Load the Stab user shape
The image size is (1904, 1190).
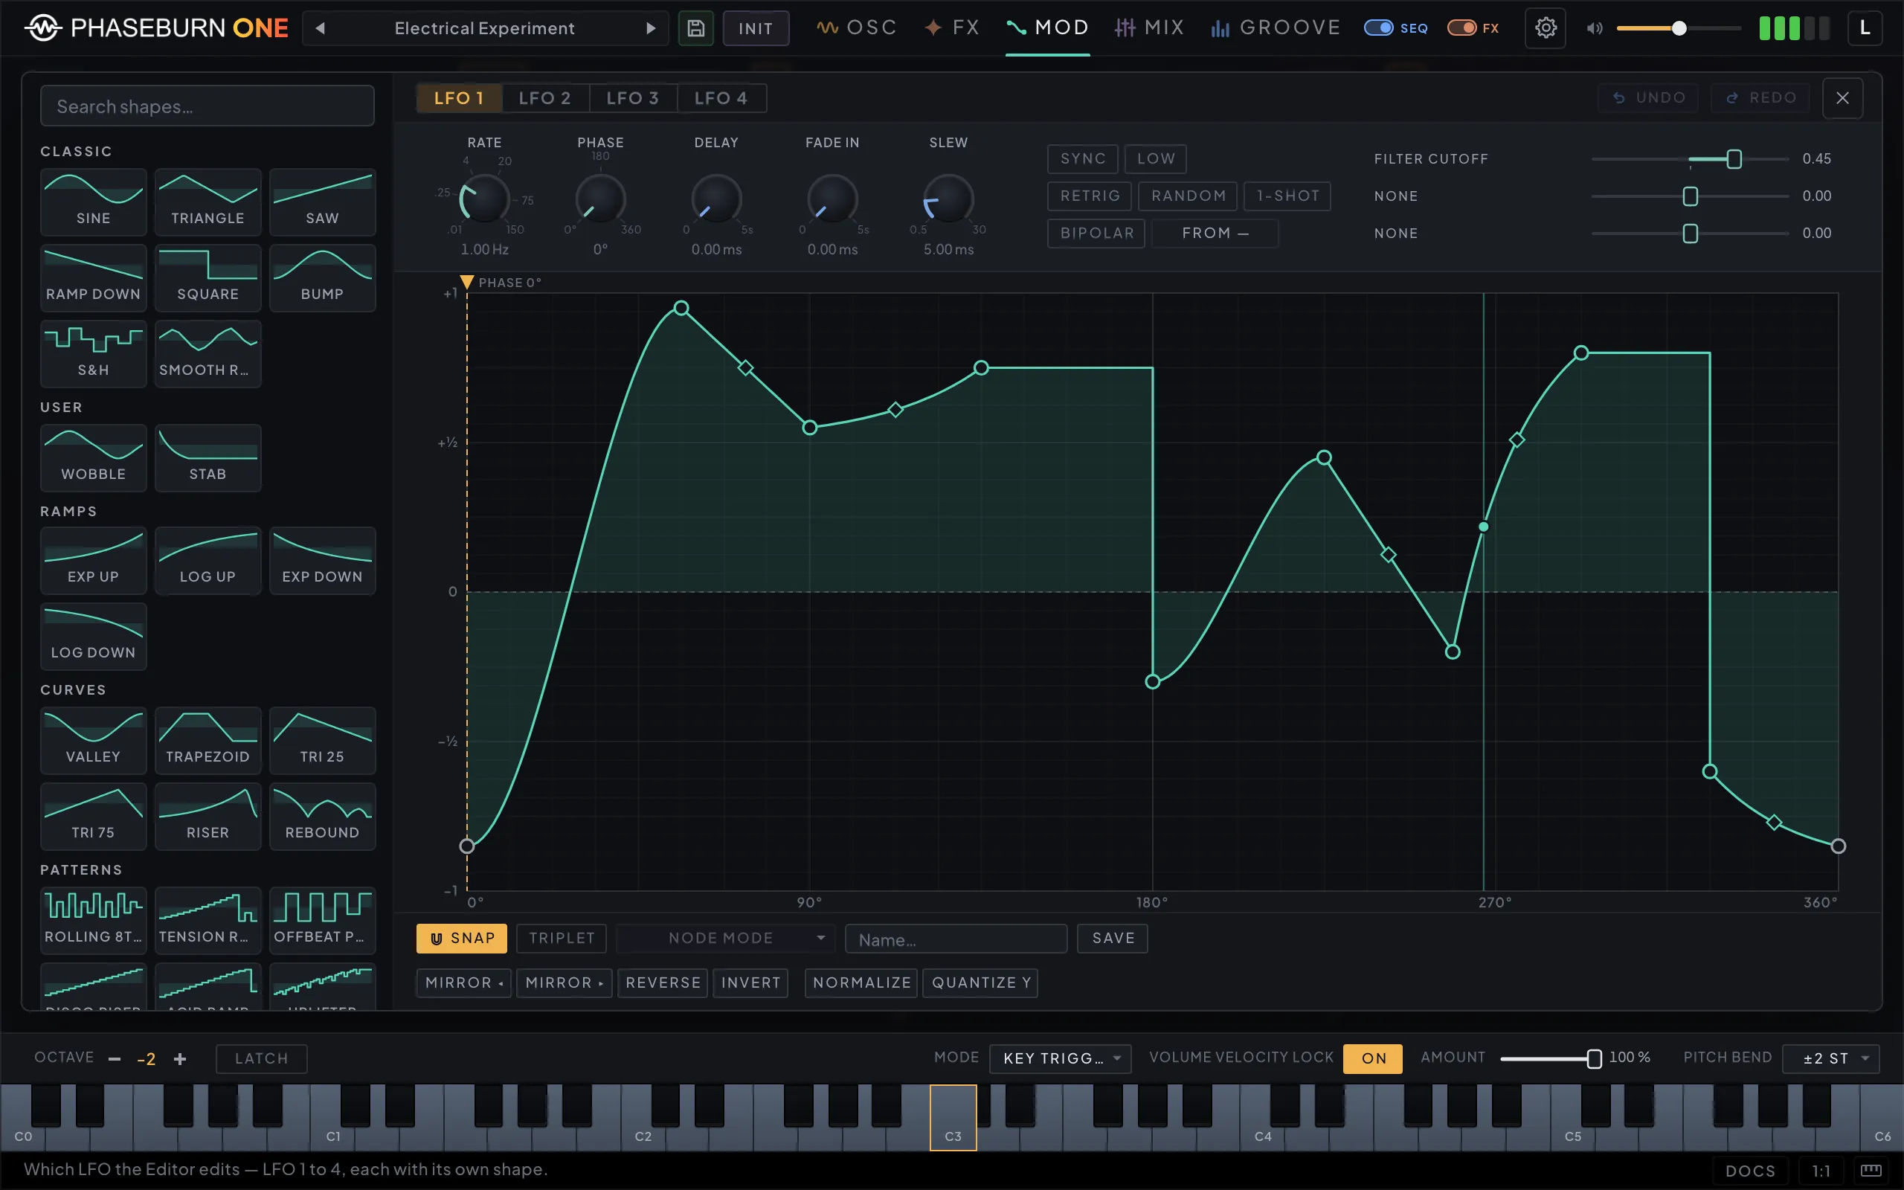(x=208, y=458)
